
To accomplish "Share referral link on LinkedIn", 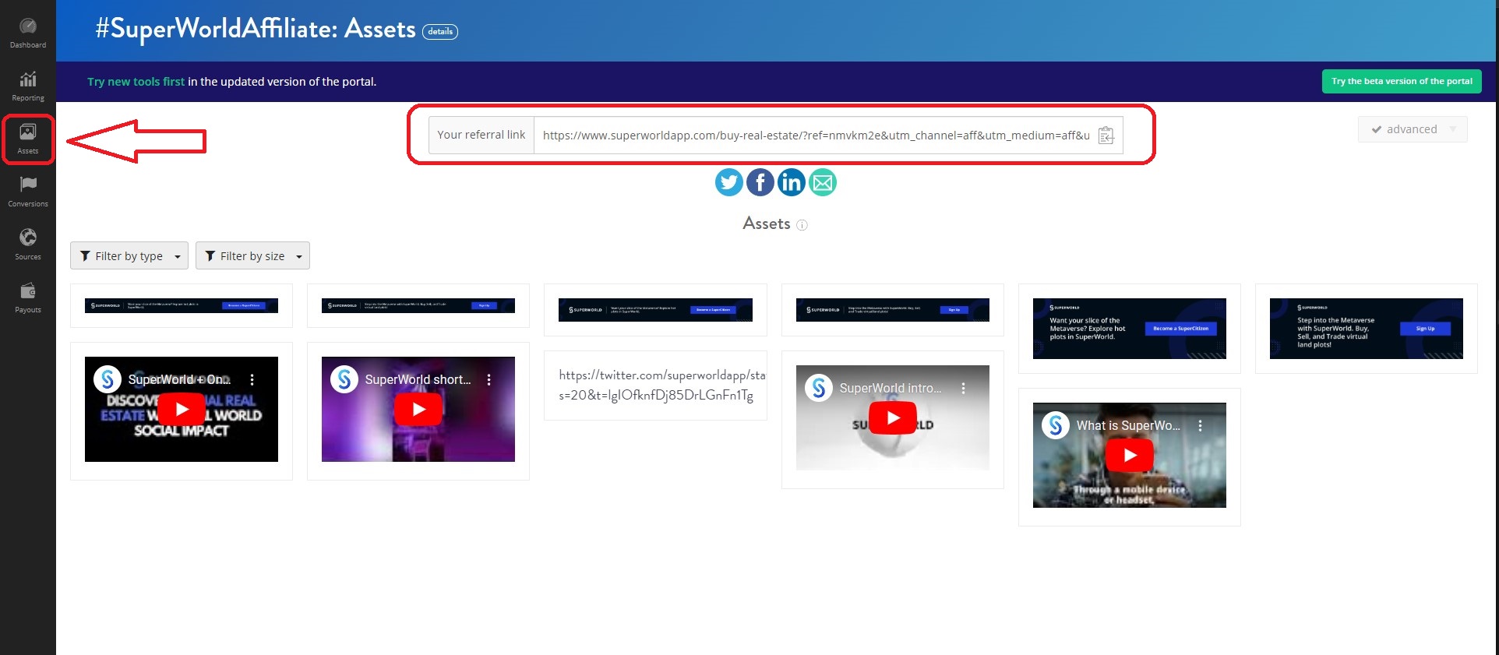I will (x=792, y=182).
